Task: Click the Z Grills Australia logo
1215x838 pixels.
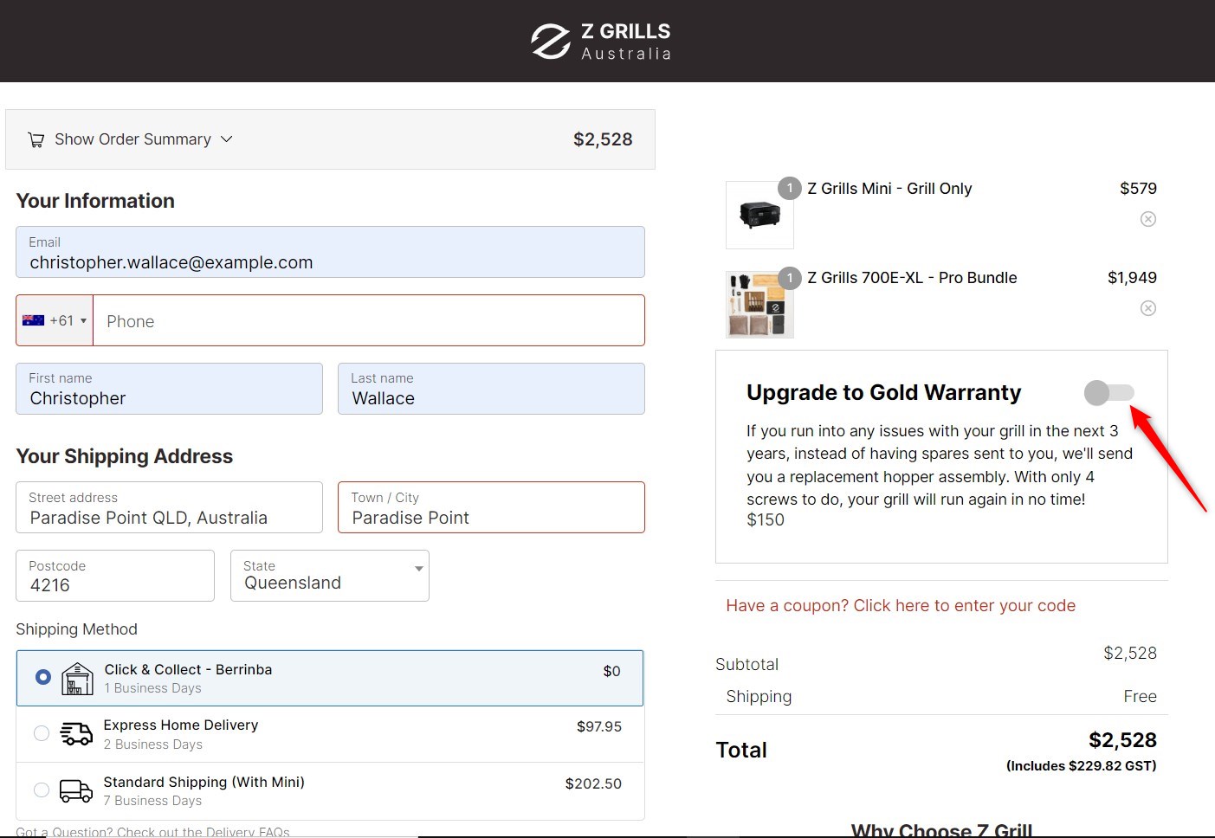Action: tap(601, 42)
